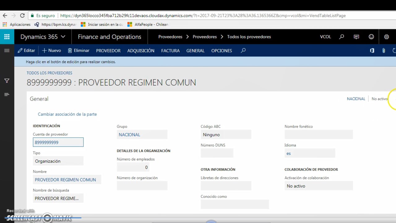Click the smiley feedback icon
The width and height of the screenshot is (396, 223).
click(371, 37)
